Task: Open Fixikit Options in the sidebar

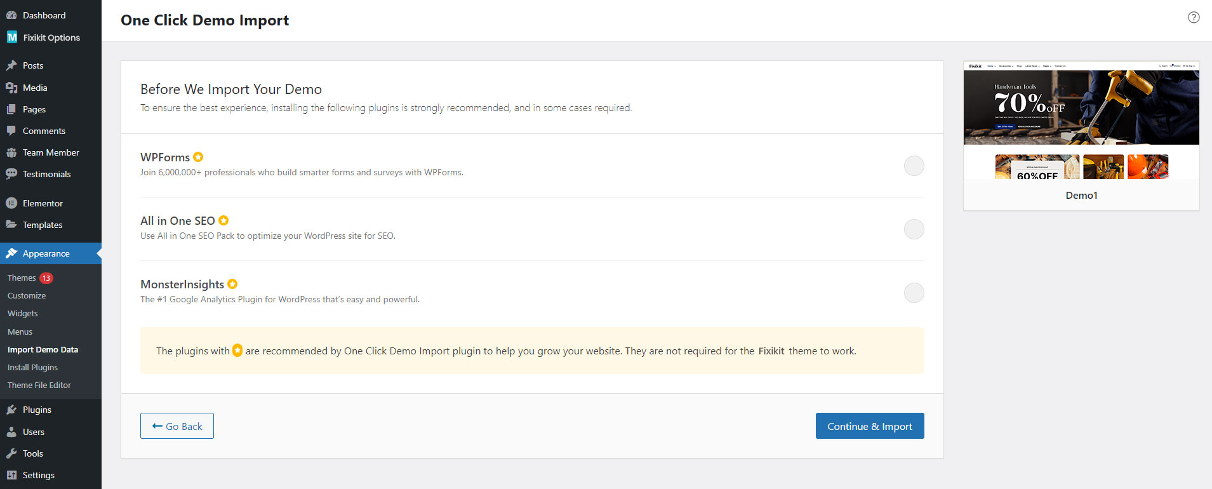Action: 51,37
